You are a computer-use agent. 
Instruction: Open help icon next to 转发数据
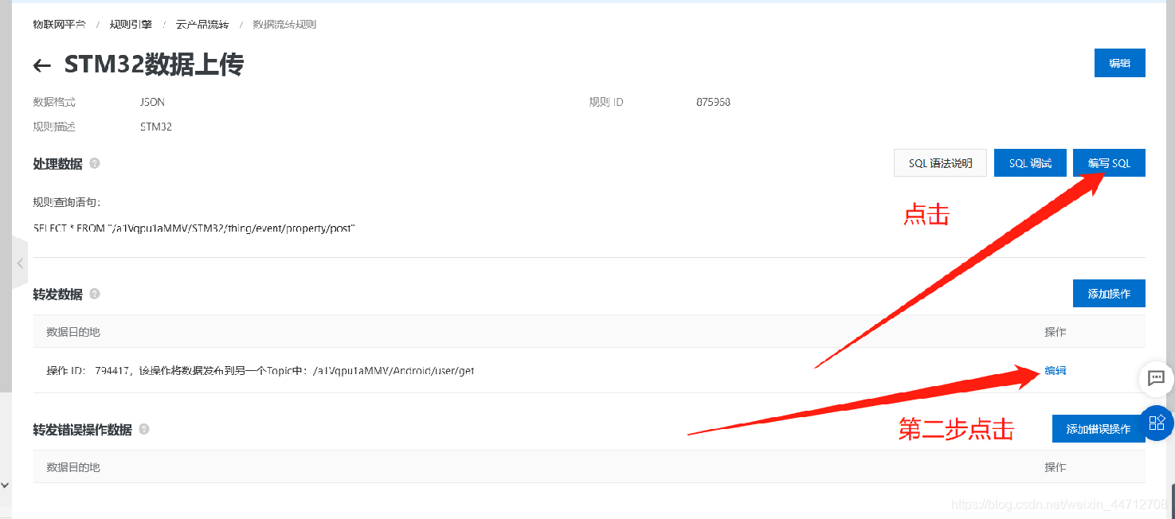95,294
